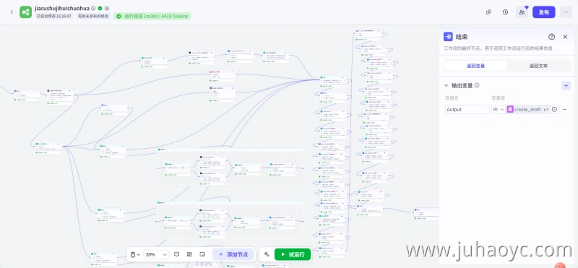578x268 pixels.
Task: Click the 发布 publish button
Action: click(544, 12)
